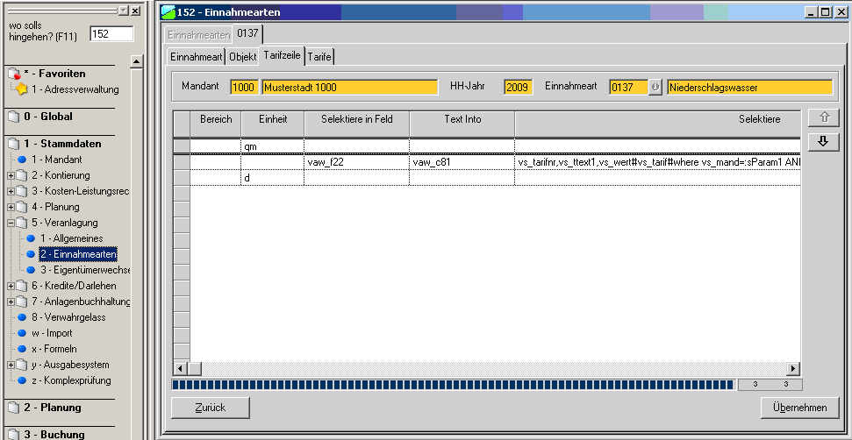The image size is (852, 440).
Task: Expand the Ausgabesystem tree node
Action: click(11, 365)
